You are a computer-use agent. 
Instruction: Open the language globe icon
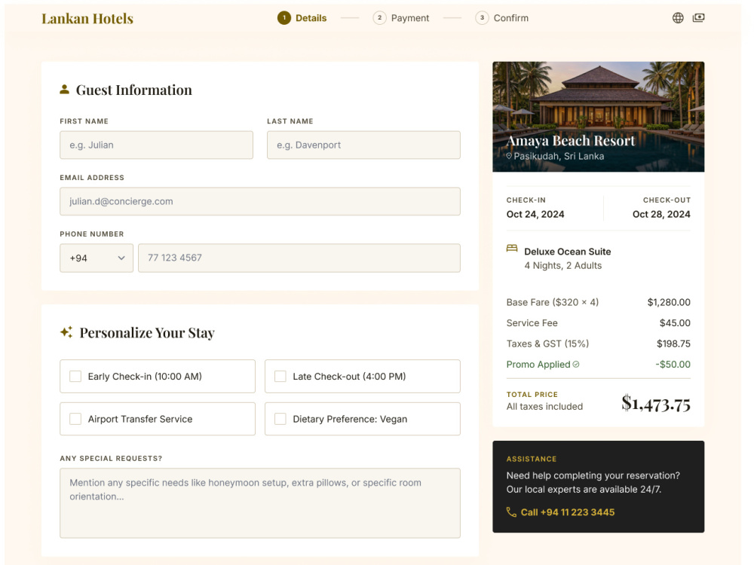click(678, 18)
